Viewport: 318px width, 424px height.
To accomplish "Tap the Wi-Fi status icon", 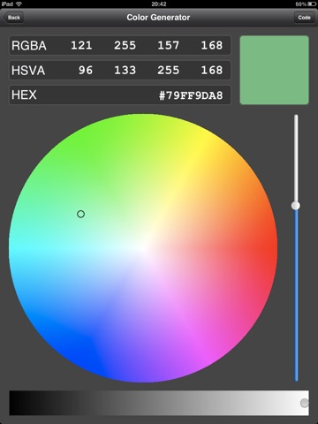I will tap(19, 4).
